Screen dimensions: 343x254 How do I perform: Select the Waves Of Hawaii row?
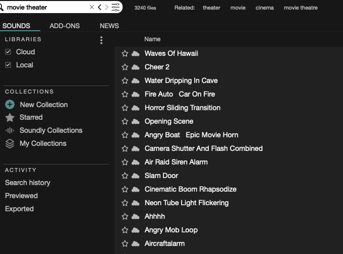(228, 53)
